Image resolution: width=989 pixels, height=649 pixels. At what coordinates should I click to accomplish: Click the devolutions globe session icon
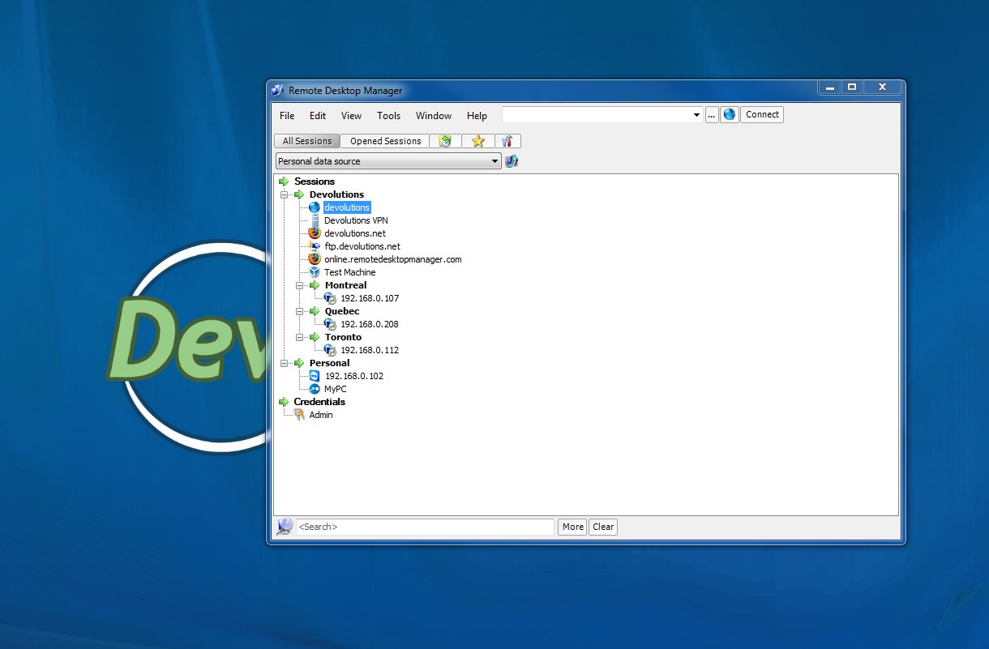tap(315, 207)
